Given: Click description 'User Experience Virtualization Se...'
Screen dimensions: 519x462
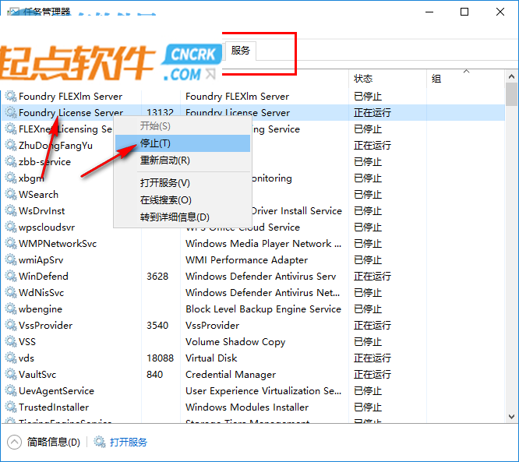Looking at the screenshot, I should [263, 391].
